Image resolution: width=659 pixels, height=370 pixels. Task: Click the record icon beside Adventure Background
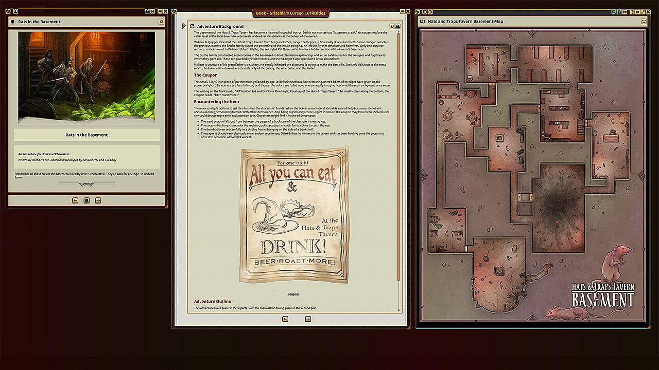tap(192, 26)
